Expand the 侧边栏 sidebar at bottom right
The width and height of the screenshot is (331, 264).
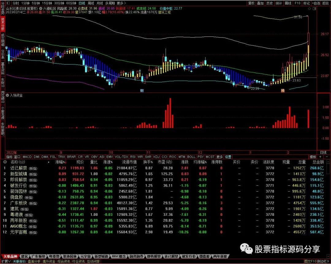[x=323, y=262]
